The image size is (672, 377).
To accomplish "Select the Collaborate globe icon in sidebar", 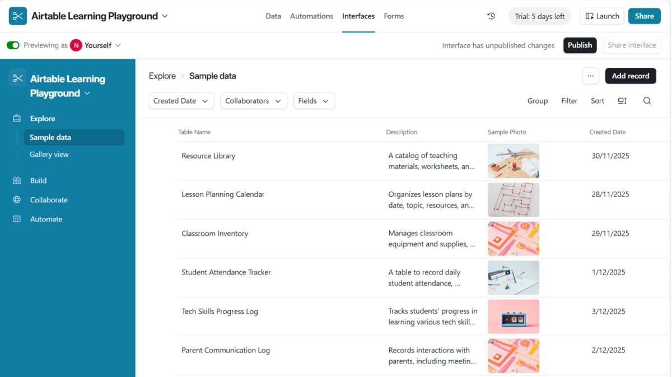I will 17,200.
